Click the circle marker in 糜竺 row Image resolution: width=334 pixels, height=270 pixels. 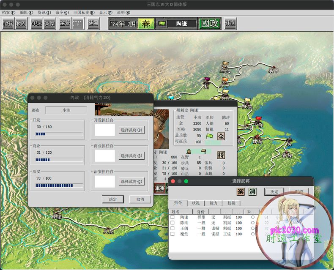coord(253,234)
